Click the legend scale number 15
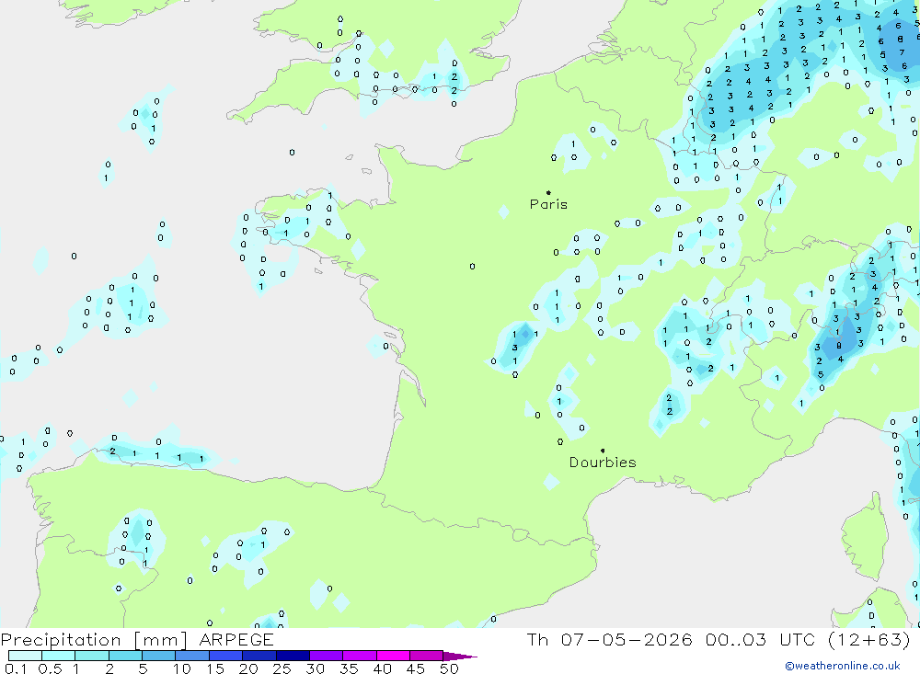 (x=215, y=668)
